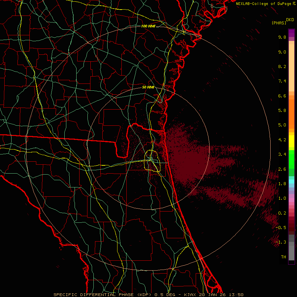The image size is (297, 297).
Task: Click the NEXLAB-College of DuPage title text
Action: point(264,4)
